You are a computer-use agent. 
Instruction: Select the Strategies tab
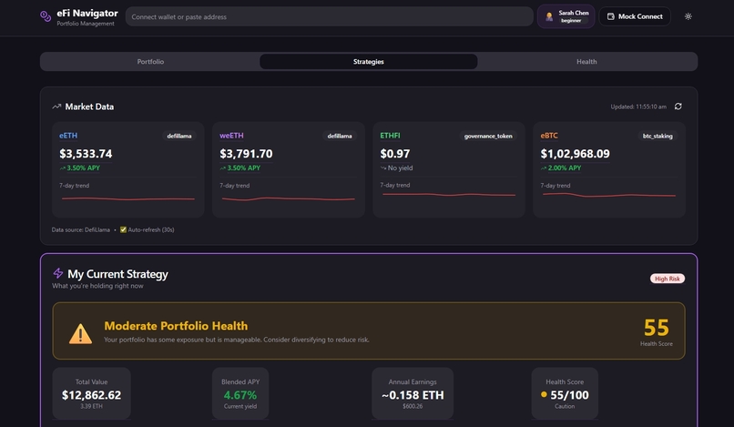pyautogui.click(x=369, y=61)
